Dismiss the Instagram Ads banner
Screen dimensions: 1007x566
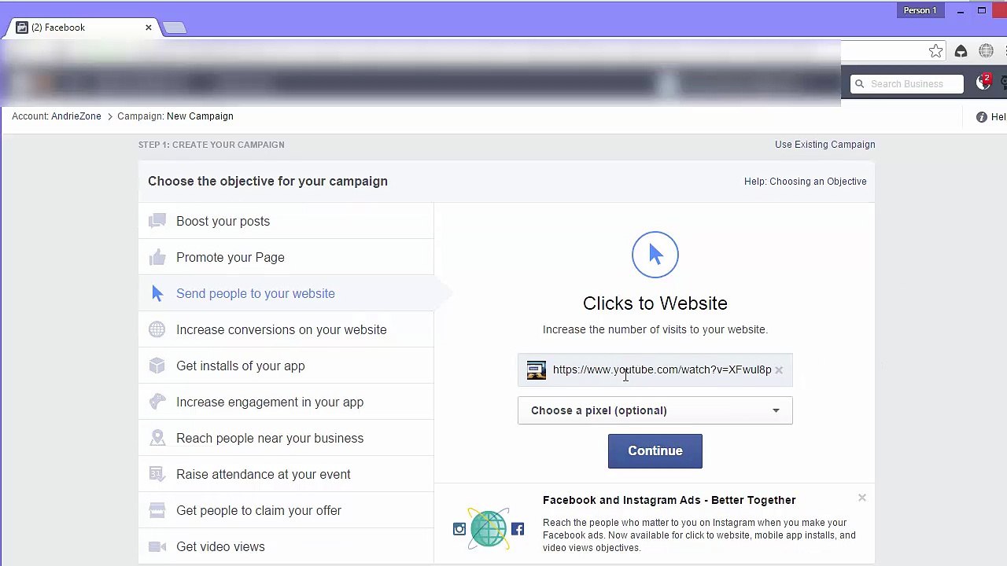pos(862,498)
